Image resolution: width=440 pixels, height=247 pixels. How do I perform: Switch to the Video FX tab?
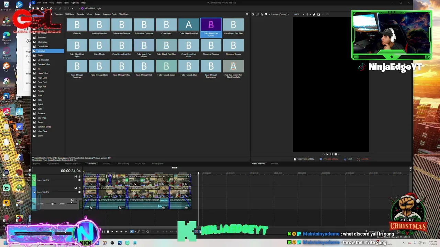coord(106,164)
